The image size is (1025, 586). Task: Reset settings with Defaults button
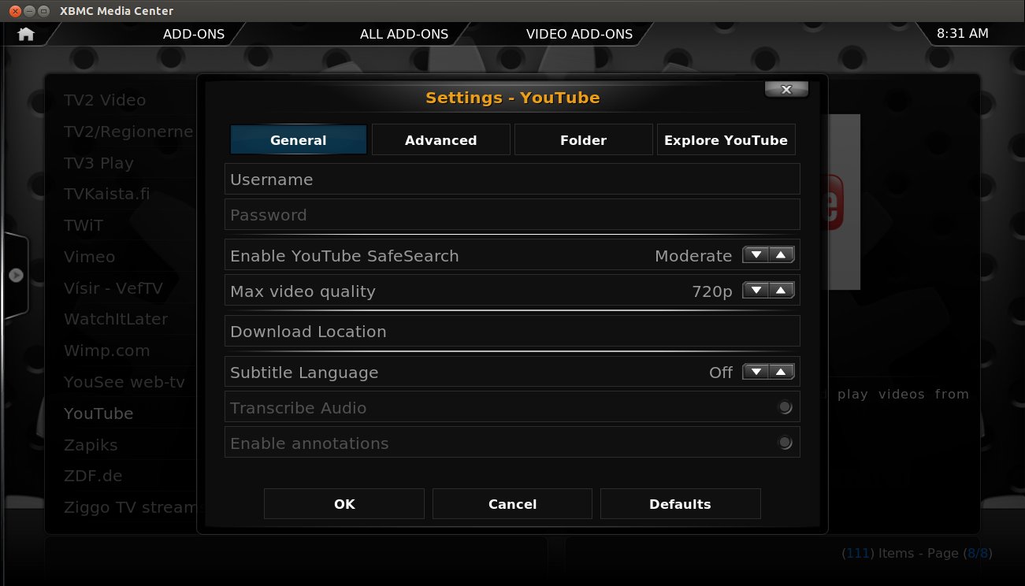point(680,504)
